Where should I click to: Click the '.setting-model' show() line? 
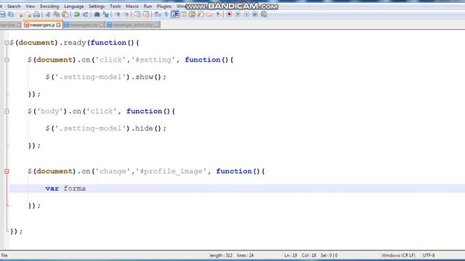coord(106,77)
